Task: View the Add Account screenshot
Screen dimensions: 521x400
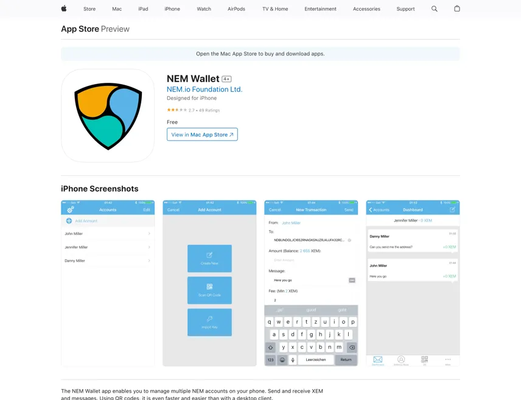Action: coord(209,283)
